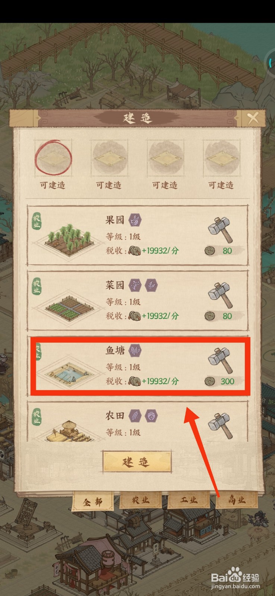
Task: Close the 建造 panel with X
Action: click(x=253, y=118)
